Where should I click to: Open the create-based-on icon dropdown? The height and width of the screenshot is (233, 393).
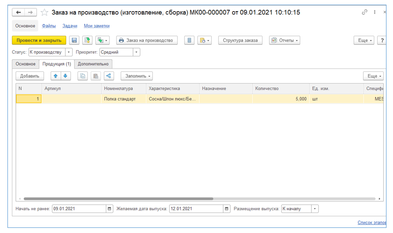pyautogui.click(x=102, y=41)
